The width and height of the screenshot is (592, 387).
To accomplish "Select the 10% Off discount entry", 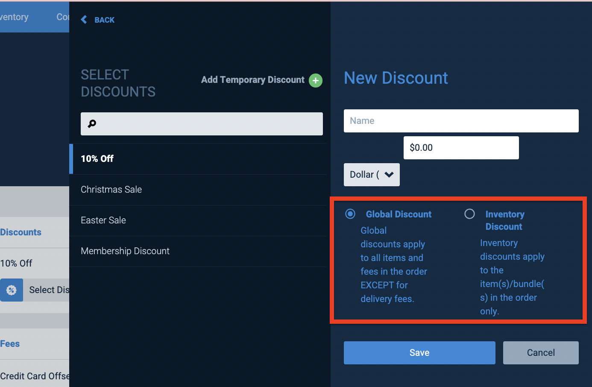I will (x=97, y=158).
